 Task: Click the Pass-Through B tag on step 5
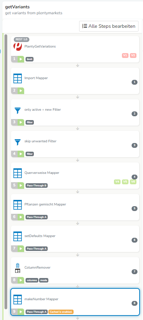[37, 186]
